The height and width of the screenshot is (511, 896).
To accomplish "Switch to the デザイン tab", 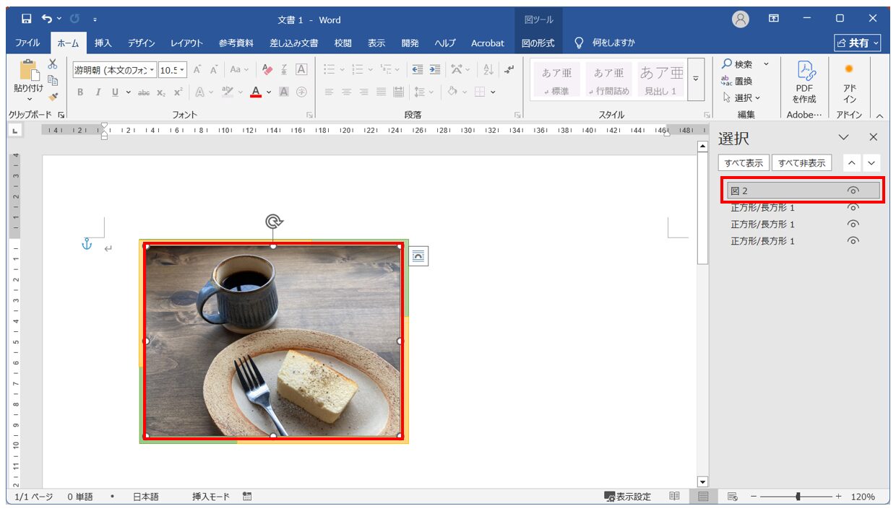I will 142,43.
